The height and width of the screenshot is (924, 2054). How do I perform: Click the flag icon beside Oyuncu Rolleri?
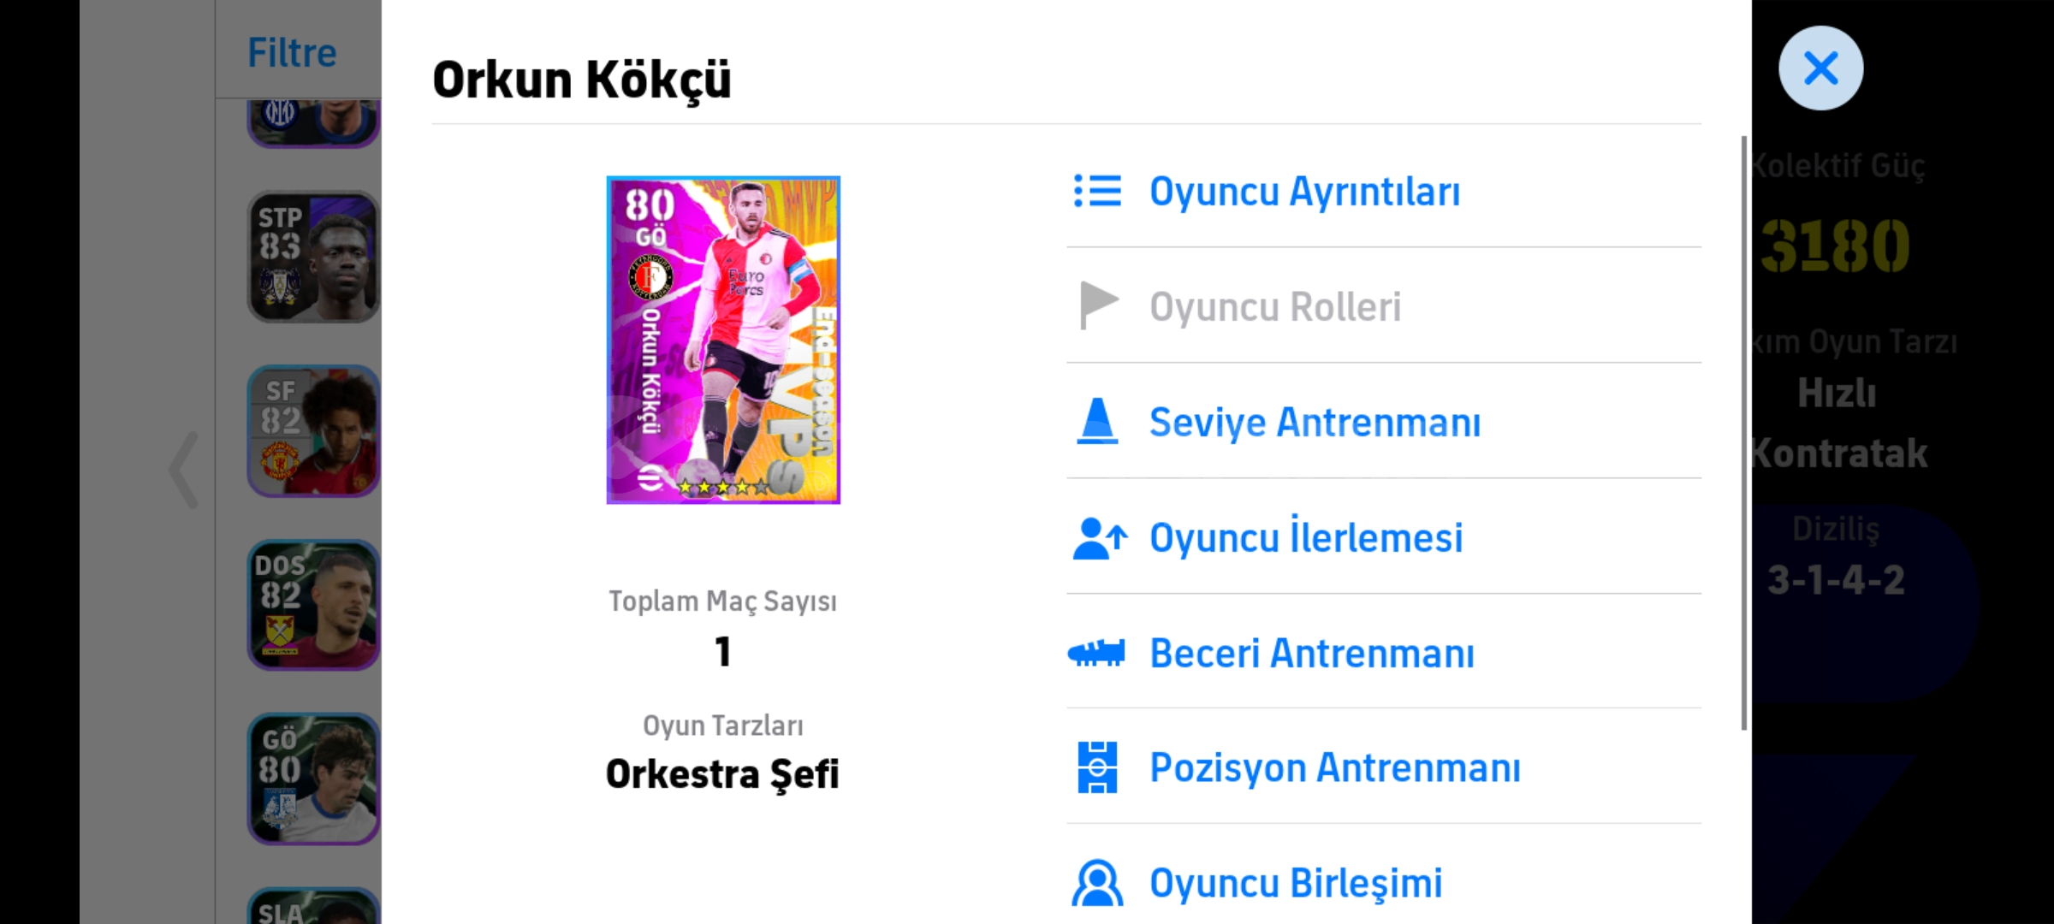click(x=1098, y=305)
